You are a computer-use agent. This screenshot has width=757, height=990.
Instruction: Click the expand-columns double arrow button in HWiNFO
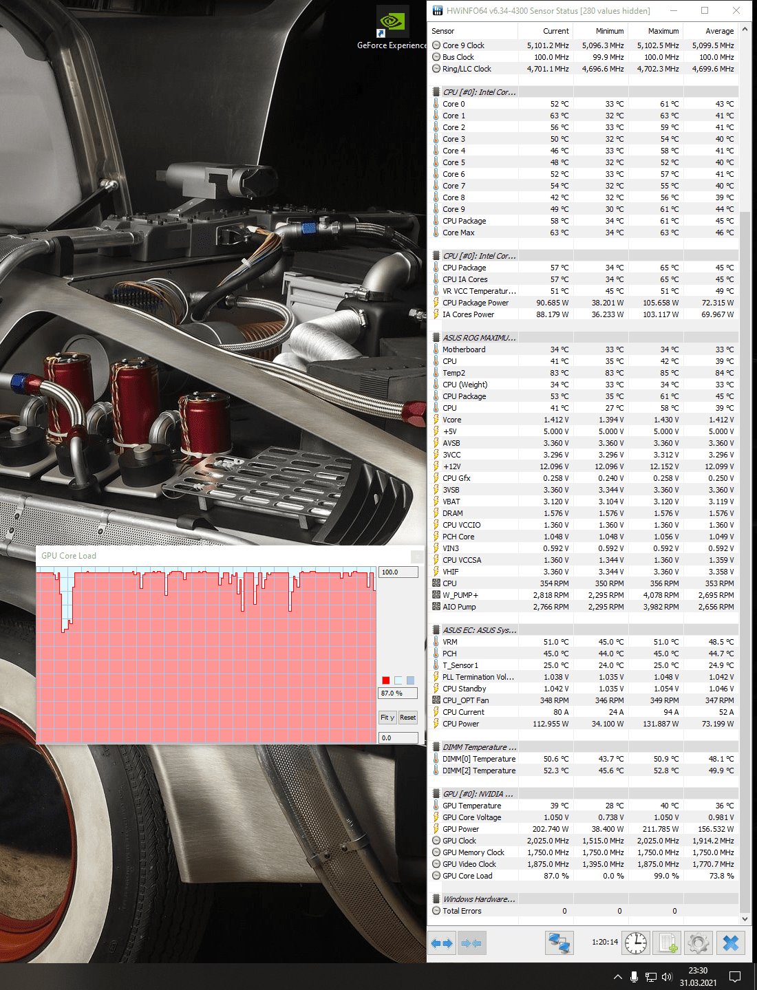coord(442,943)
